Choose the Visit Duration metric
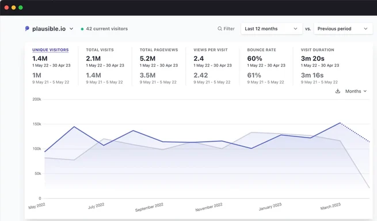The image size is (377, 221). coord(317,49)
